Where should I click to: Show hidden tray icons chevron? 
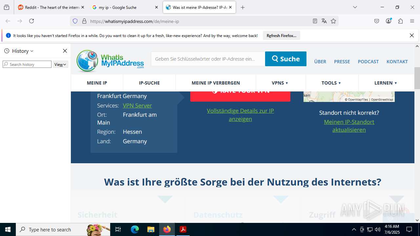[354, 229]
